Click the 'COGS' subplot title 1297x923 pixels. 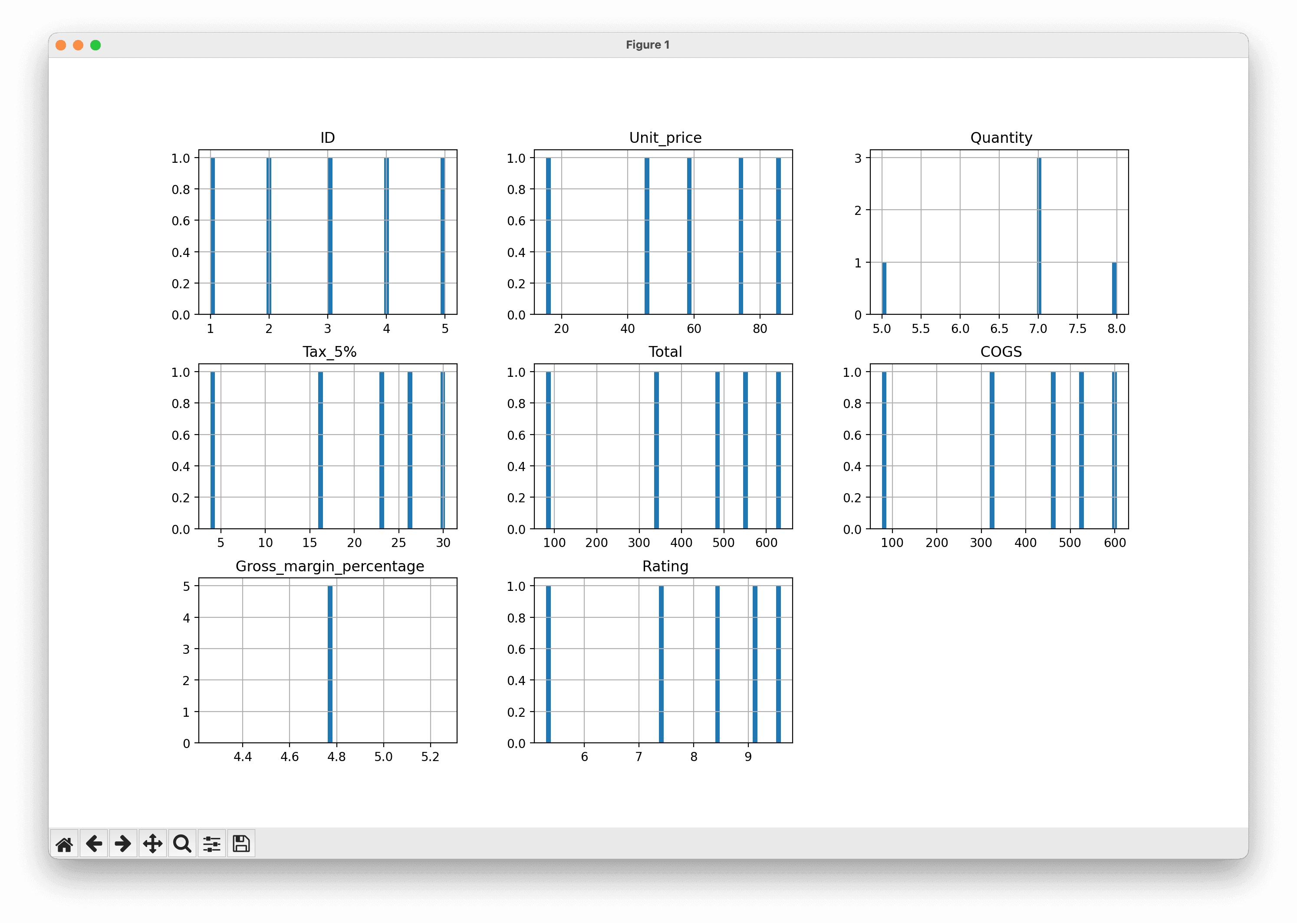point(1001,352)
